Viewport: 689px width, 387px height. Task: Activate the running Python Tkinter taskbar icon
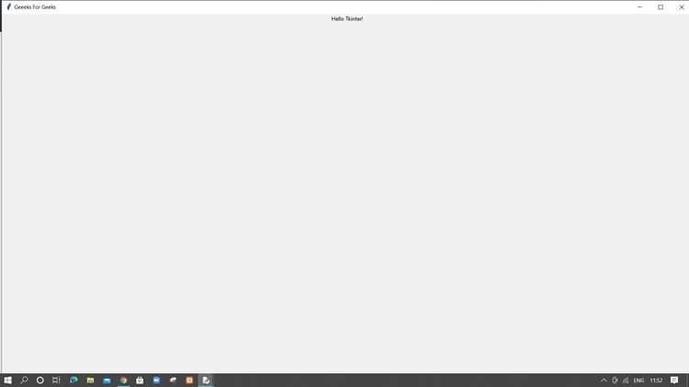tap(206, 380)
